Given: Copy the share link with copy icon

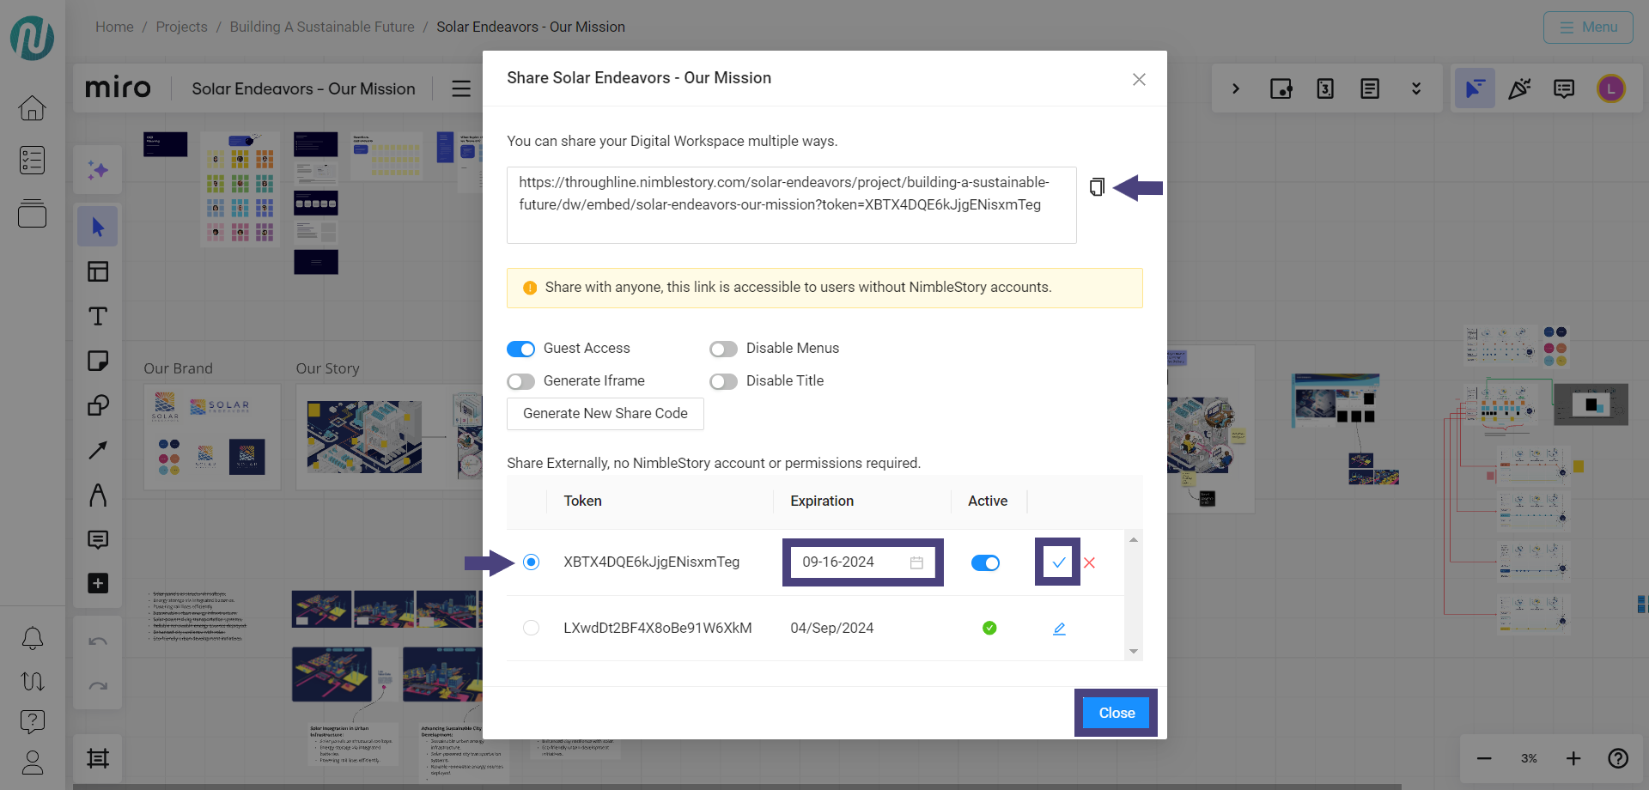Looking at the screenshot, I should tap(1097, 187).
